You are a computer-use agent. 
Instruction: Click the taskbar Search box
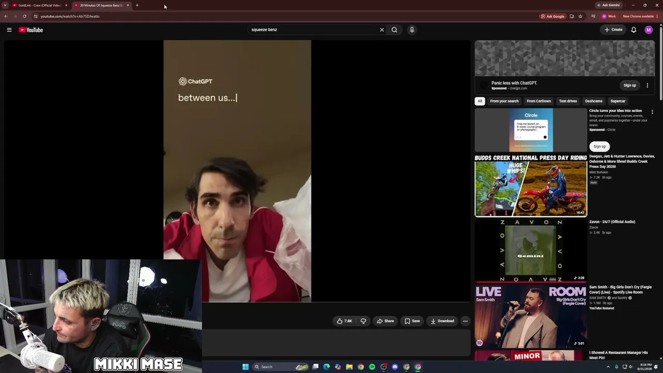point(281,367)
